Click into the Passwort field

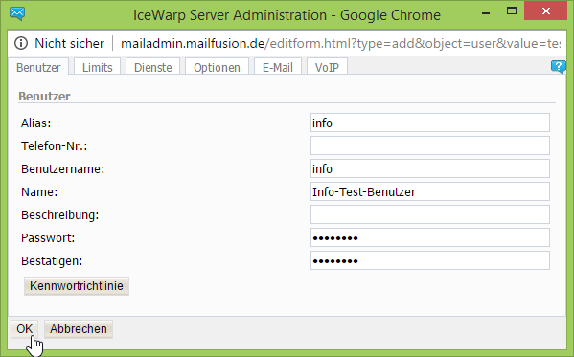click(x=430, y=237)
